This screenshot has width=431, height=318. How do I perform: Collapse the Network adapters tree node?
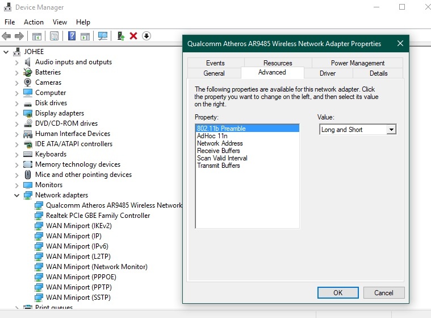click(x=16, y=195)
